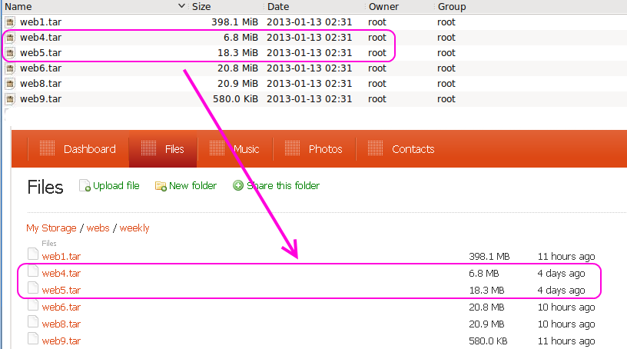Sort by the Group column header
The height and width of the screenshot is (349, 627).
pos(452,7)
